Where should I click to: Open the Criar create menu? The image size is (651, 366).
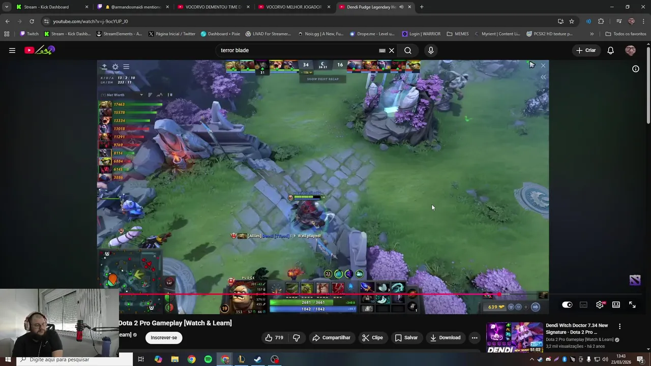click(x=585, y=50)
